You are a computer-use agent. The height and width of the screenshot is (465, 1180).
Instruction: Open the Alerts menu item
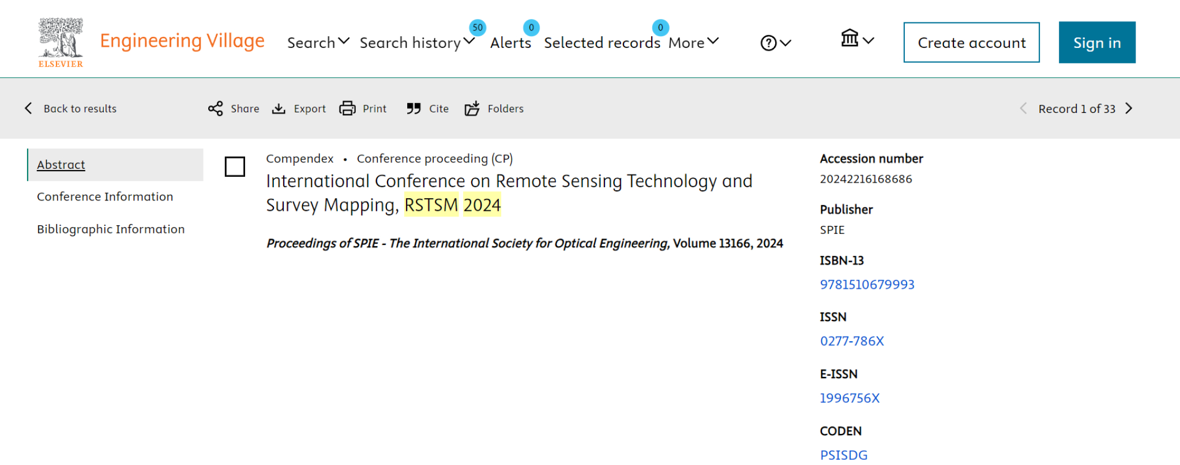(510, 43)
